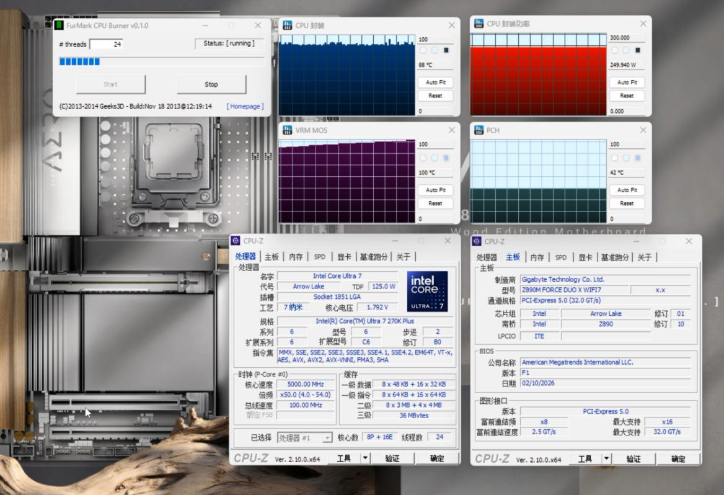Expand the 处理器 #1 selection combo box
724x495 pixels.
[x=327, y=438]
